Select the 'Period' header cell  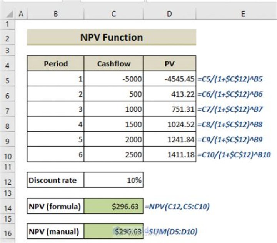tap(56, 63)
